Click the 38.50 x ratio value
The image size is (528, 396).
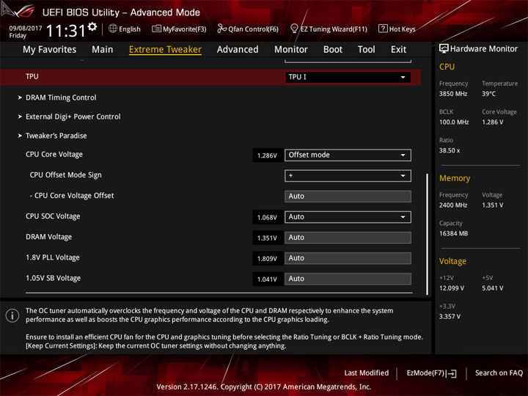pos(450,150)
